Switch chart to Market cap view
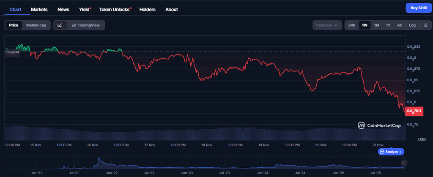 pos(36,25)
